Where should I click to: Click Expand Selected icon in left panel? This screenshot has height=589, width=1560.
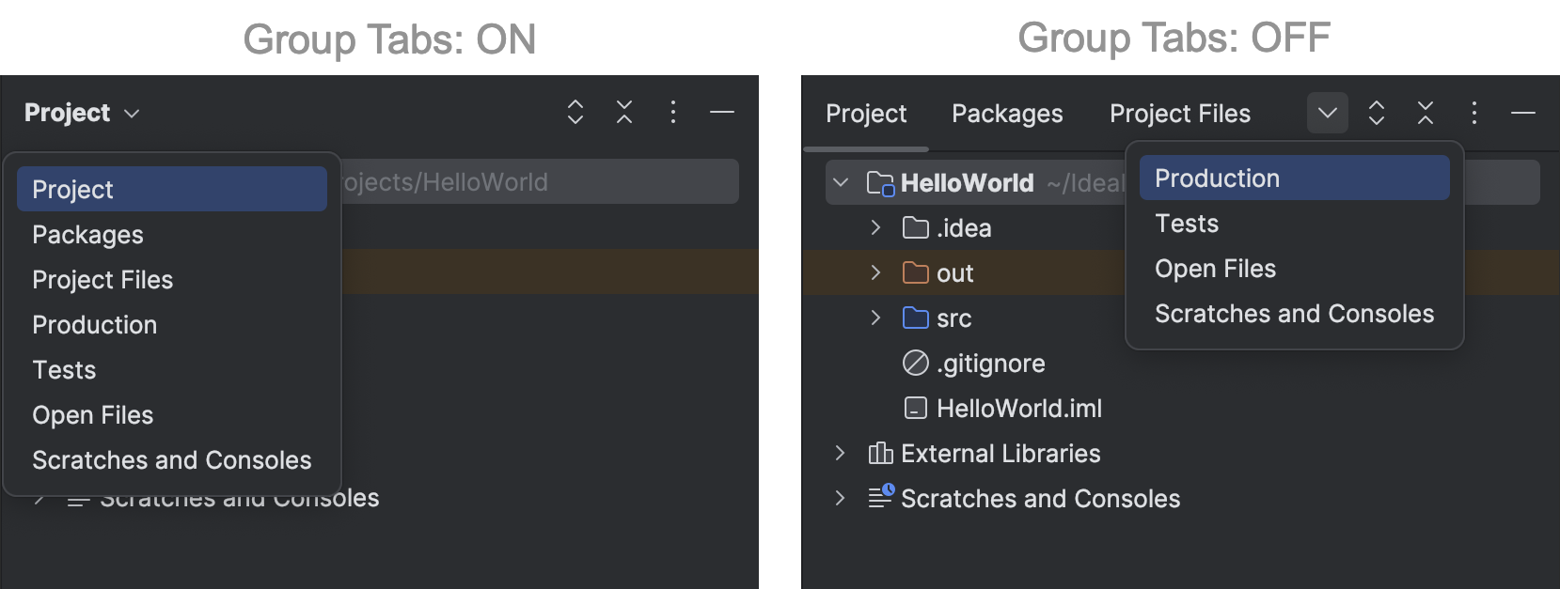[x=575, y=113]
